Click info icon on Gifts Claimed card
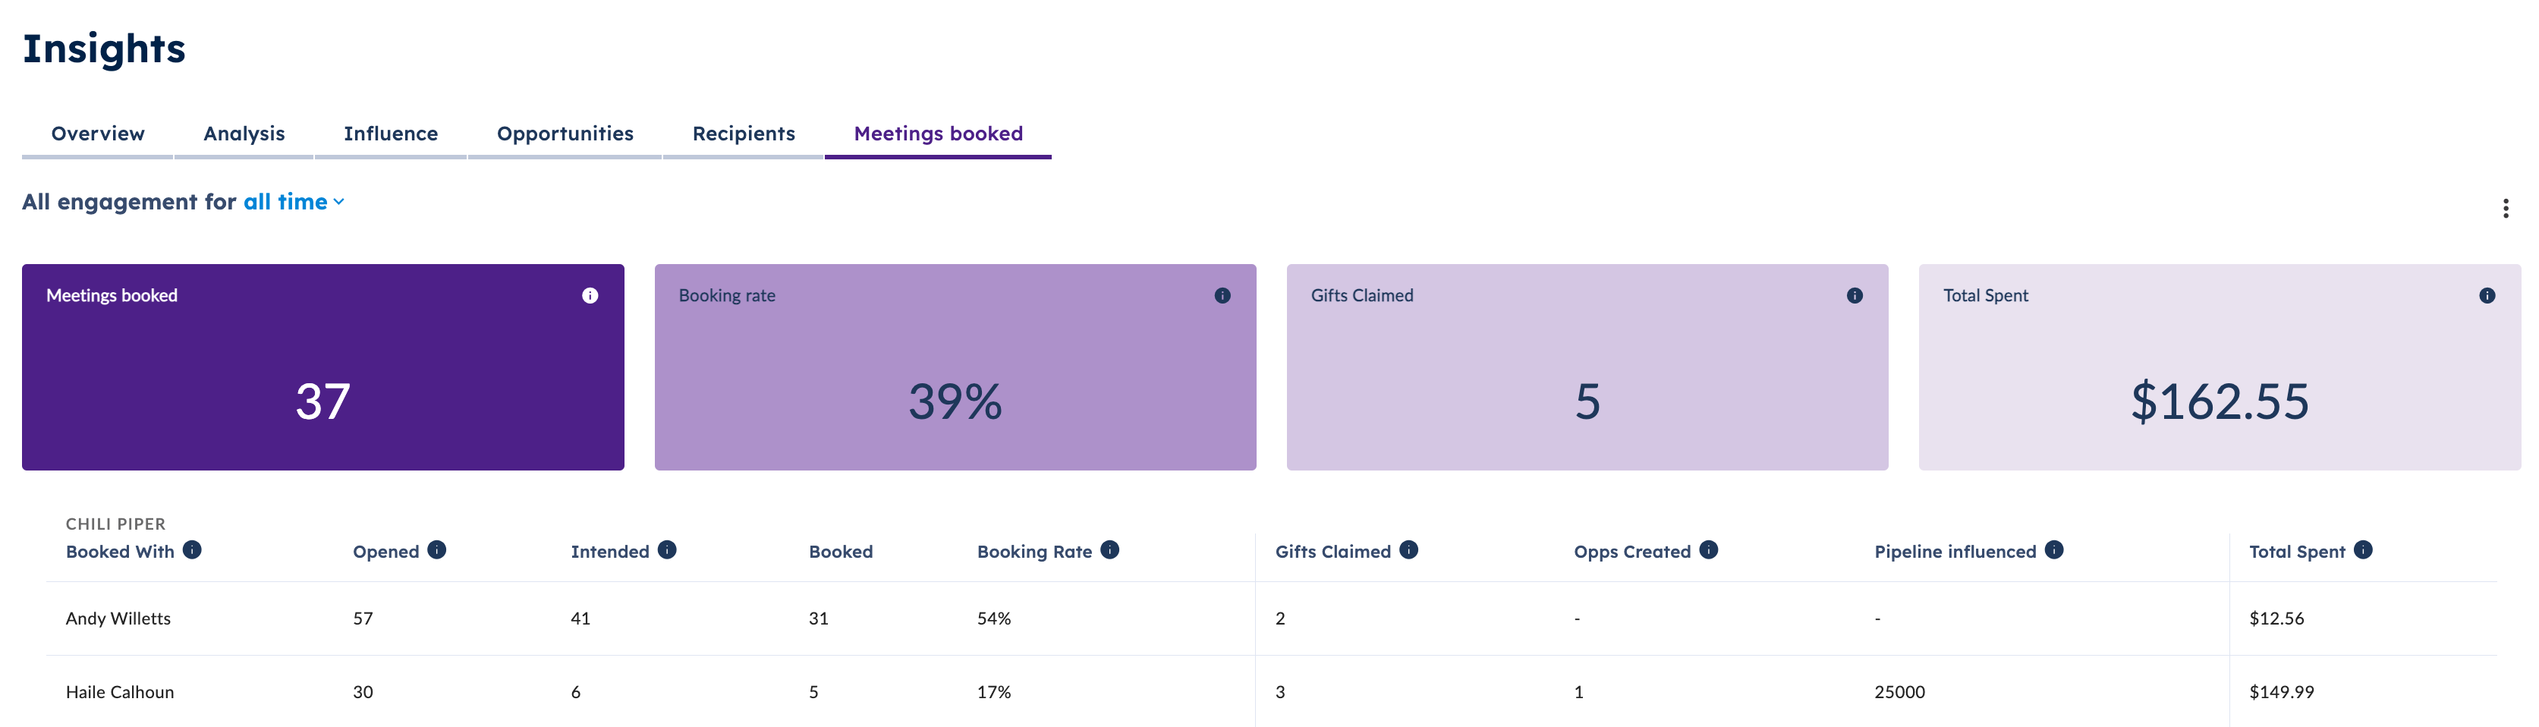This screenshot has height=727, width=2539. point(1854,295)
